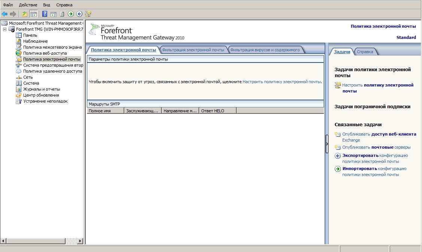The image size is (422, 252).
Task: Click Экспортировать конфигурацию политики link
Action: pos(375,158)
